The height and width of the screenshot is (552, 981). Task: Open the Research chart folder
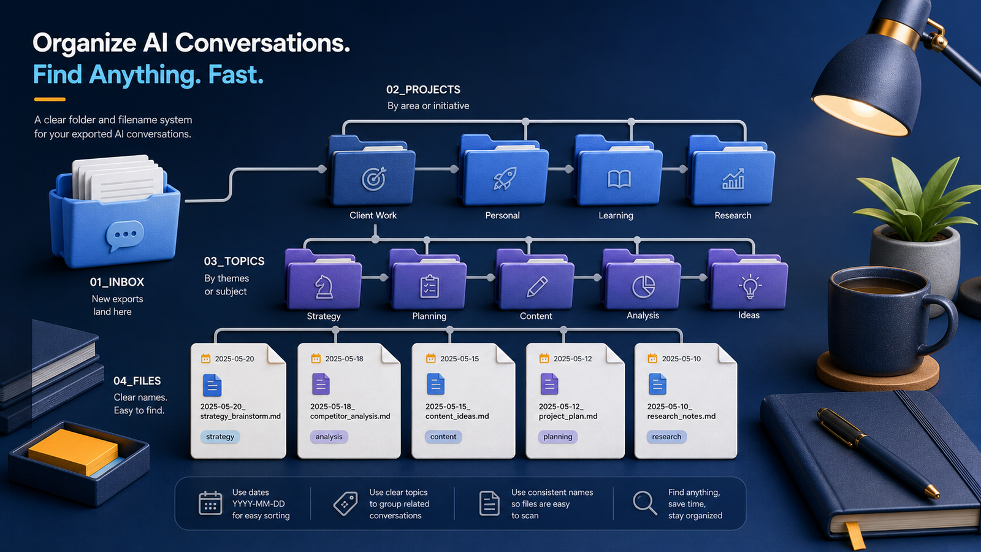pos(732,171)
